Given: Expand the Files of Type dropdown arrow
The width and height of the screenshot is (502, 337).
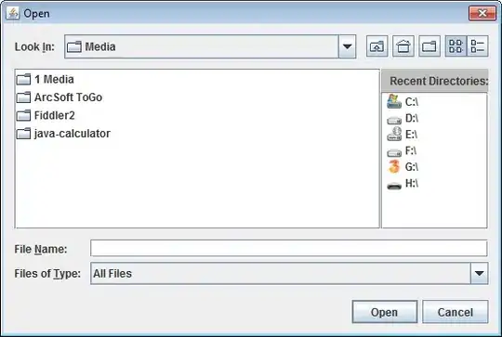Looking at the screenshot, I should pos(480,273).
